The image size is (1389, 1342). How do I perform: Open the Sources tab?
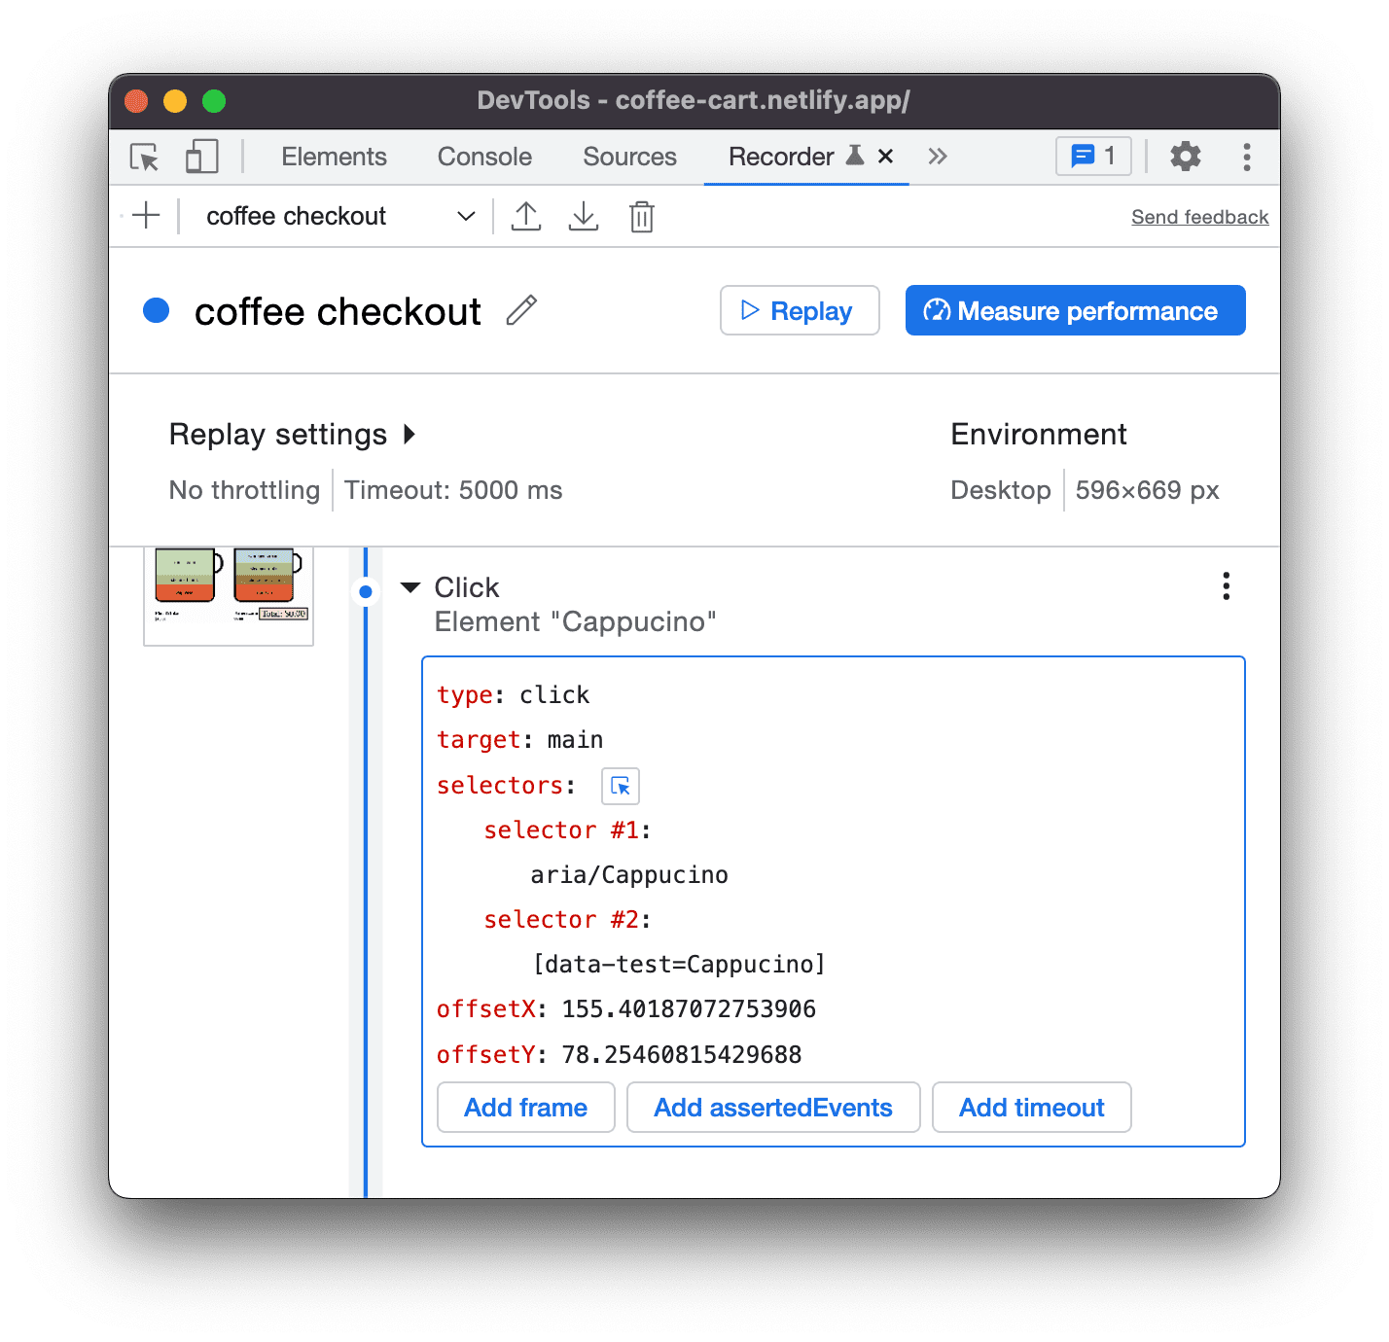pyautogui.click(x=628, y=156)
